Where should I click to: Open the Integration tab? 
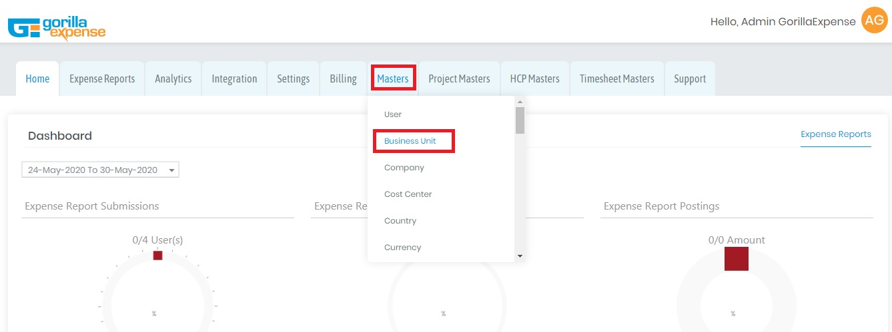click(x=234, y=79)
